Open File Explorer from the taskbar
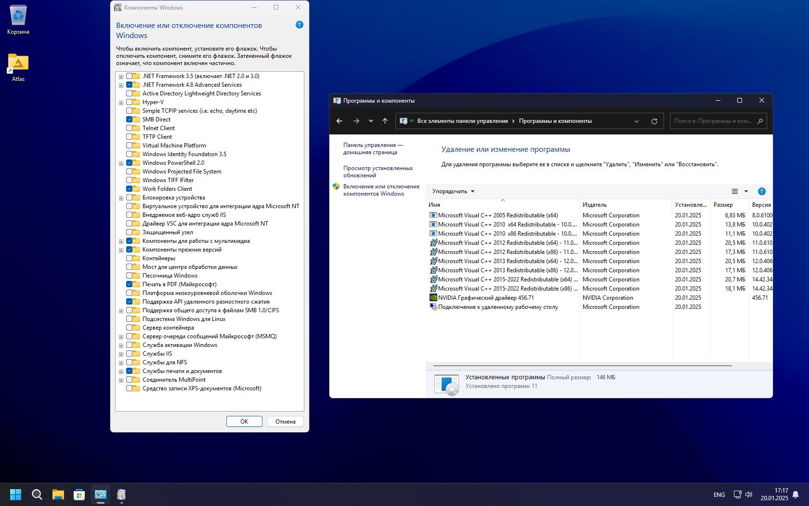The width and height of the screenshot is (809, 506). (58, 494)
